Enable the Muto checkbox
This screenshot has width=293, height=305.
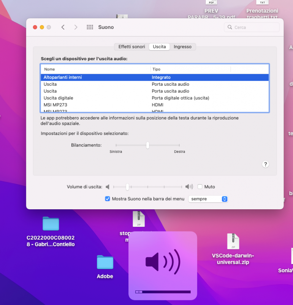(200, 187)
